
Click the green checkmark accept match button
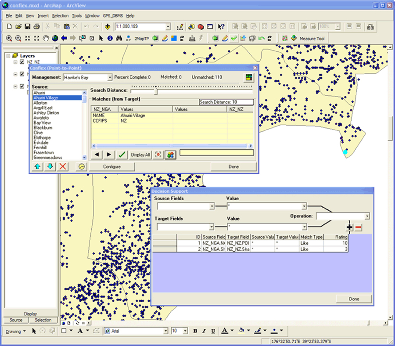tap(122, 155)
